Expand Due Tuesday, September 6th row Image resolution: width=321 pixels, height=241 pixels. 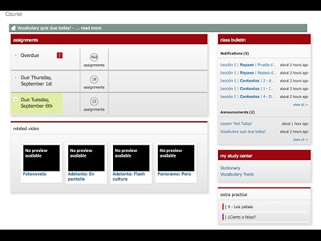[15, 99]
